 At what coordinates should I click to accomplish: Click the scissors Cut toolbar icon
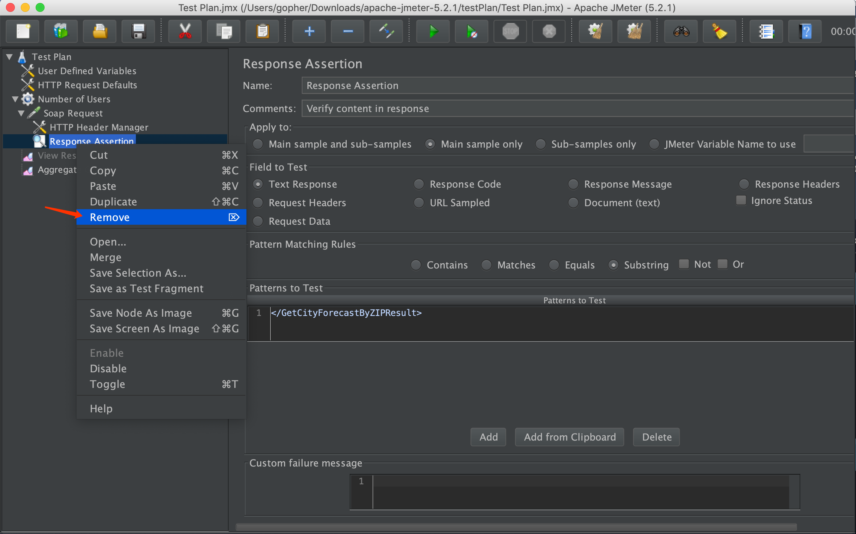point(185,32)
